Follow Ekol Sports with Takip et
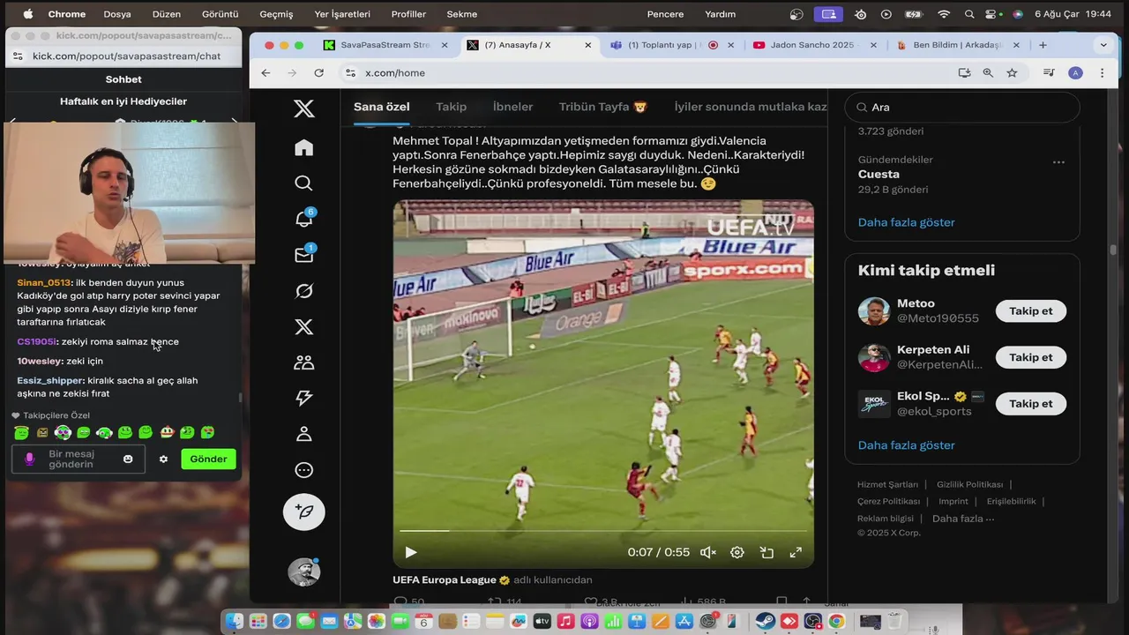 tap(1030, 403)
